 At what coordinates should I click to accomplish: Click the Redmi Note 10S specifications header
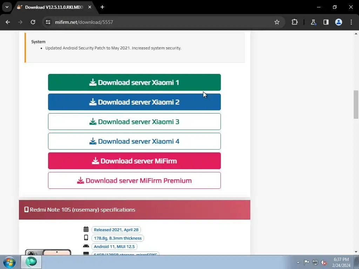pyautogui.click(x=135, y=210)
